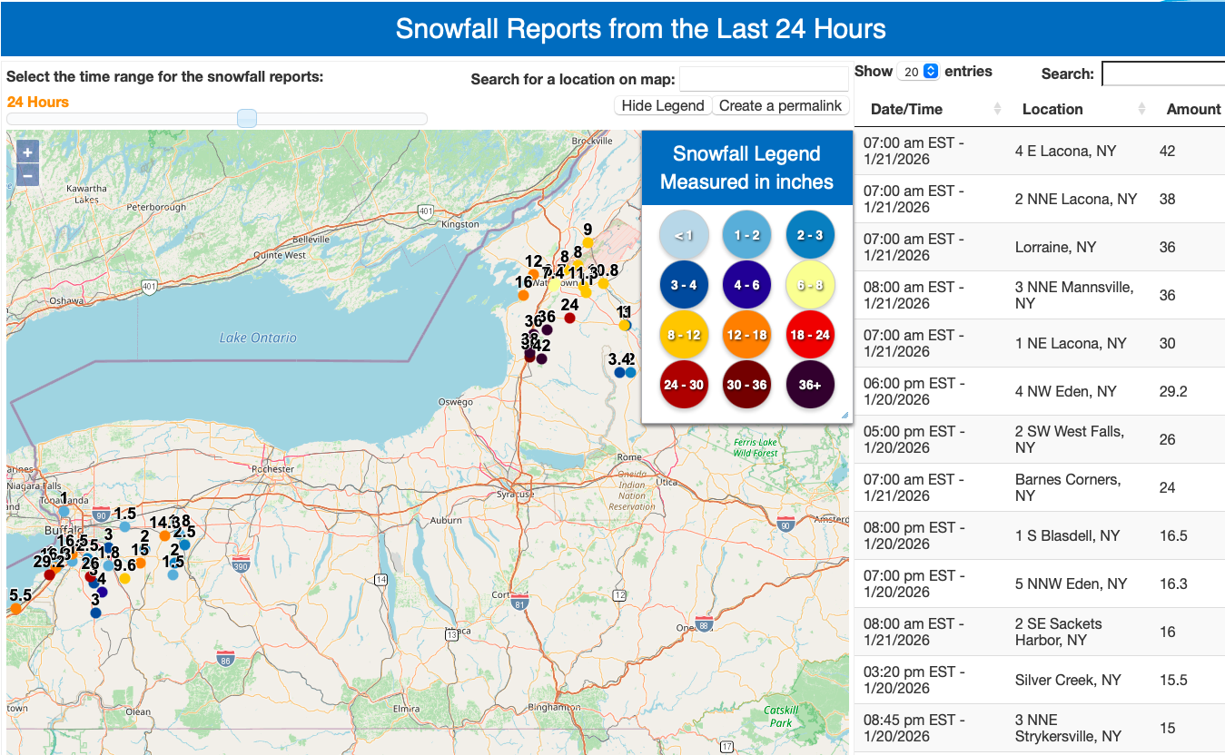Click the map zoom in plus button
Viewport: 1225px width, 755px height.
click(x=27, y=152)
